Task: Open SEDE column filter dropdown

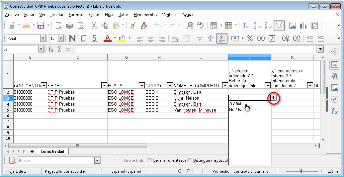Action: coord(104,86)
